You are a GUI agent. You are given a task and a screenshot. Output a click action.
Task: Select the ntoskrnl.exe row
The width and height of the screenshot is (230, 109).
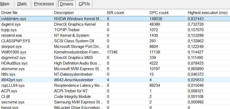tap(115, 35)
